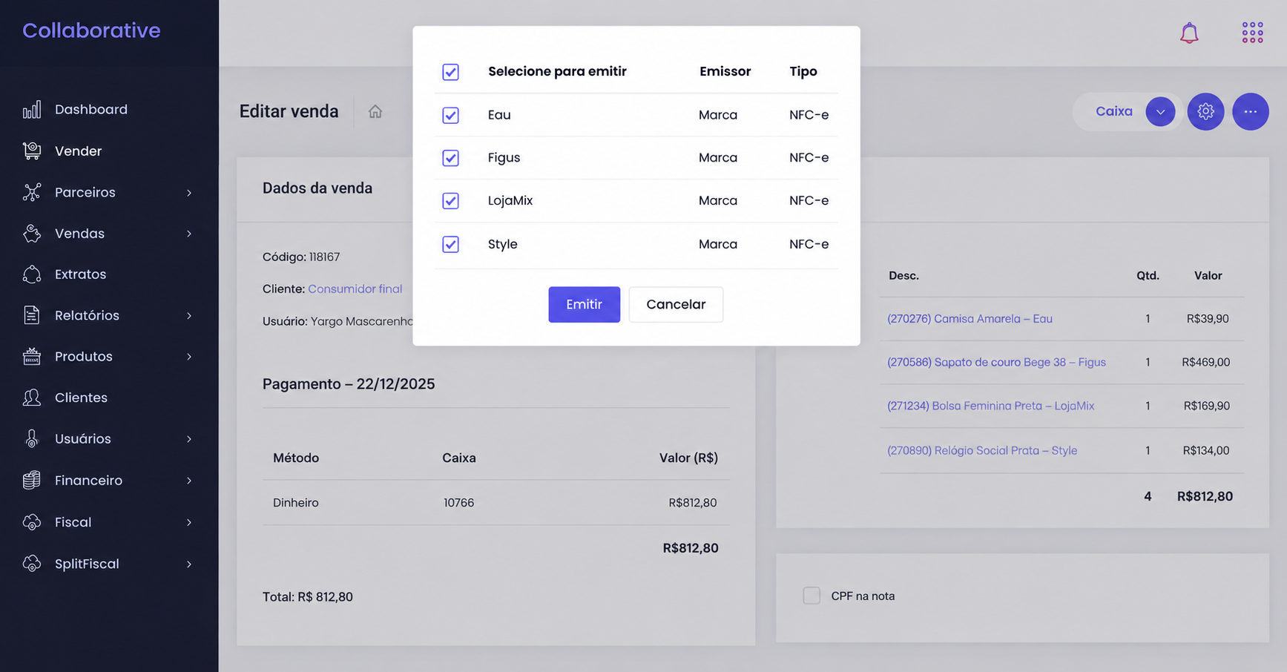Select Fiscal in the sidebar
This screenshot has width=1287, height=672.
click(x=73, y=522)
